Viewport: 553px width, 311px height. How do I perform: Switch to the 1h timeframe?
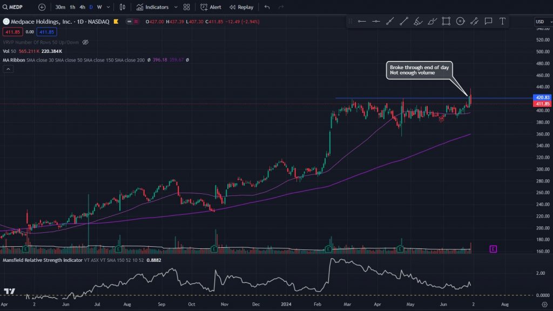(x=72, y=7)
